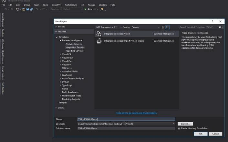Image resolution: width=228 pixels, height=142 pixels.
Task: Close the New Project dialog
Action: [220, 21]
